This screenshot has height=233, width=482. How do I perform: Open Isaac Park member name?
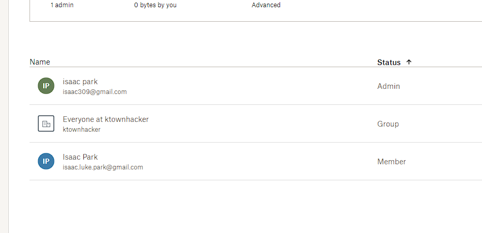tap(80, 157)
